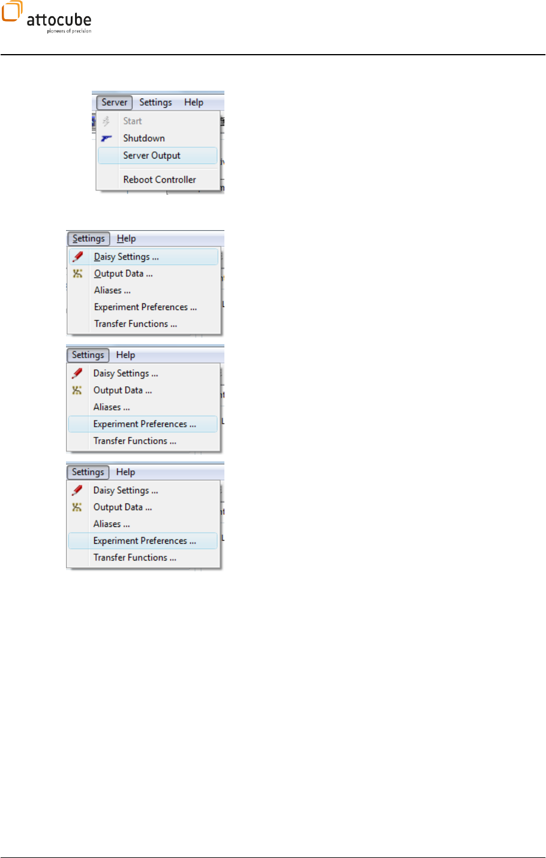Open Settings menu next to Server

click(155, 102)
